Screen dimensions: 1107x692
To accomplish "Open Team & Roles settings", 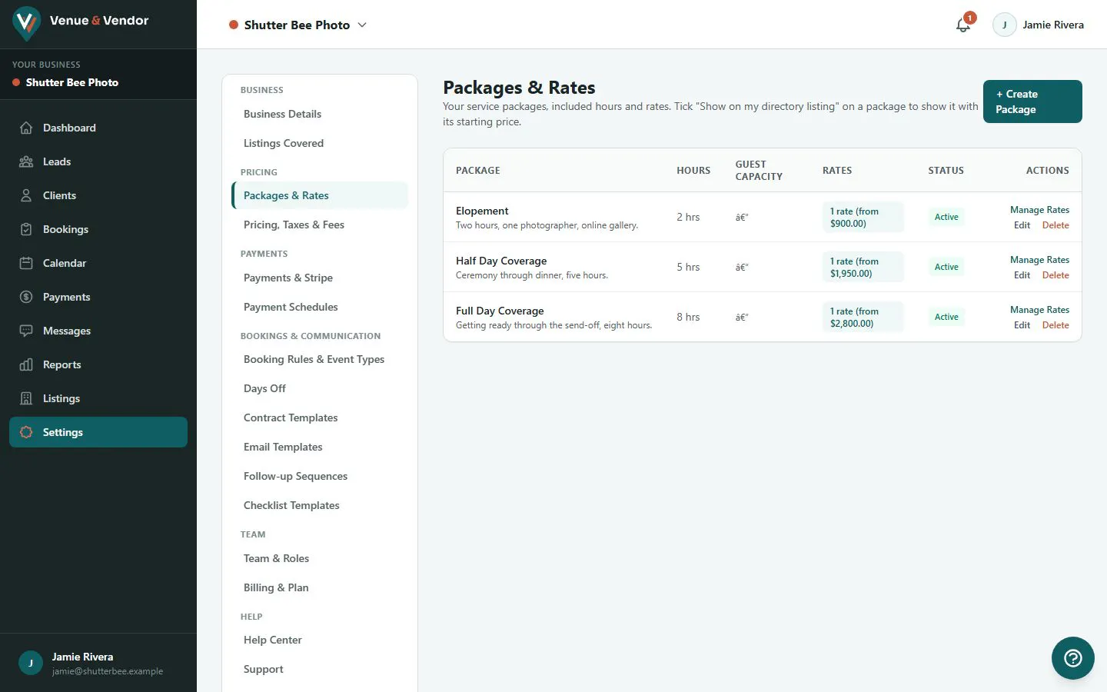I will click(320, 558).
